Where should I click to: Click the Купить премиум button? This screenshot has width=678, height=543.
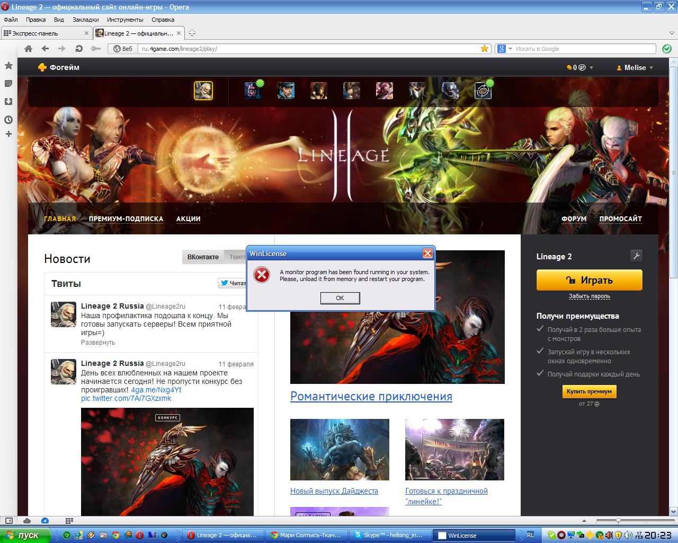[x=589, y=391]
